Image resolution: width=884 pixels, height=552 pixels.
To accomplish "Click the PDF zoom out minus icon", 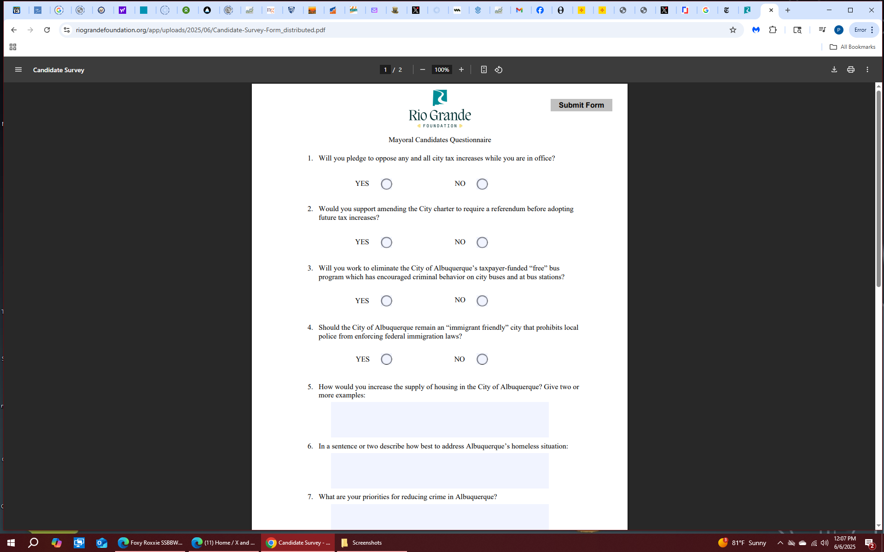I will pyautogui.click(x=422, y=69).
